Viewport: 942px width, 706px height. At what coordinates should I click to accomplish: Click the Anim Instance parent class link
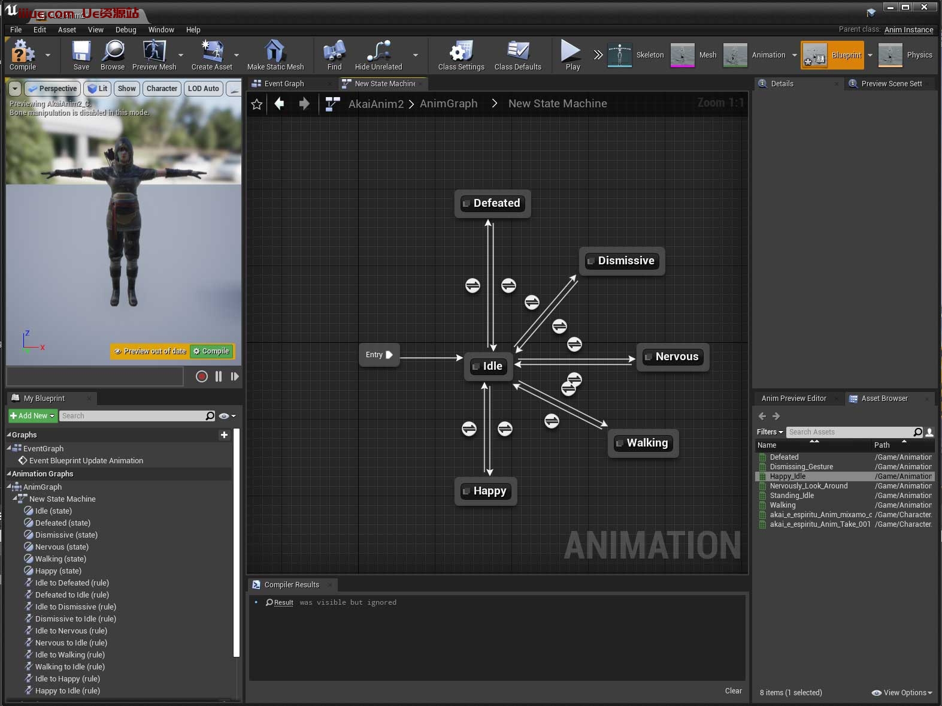click(x=908, y=29)
